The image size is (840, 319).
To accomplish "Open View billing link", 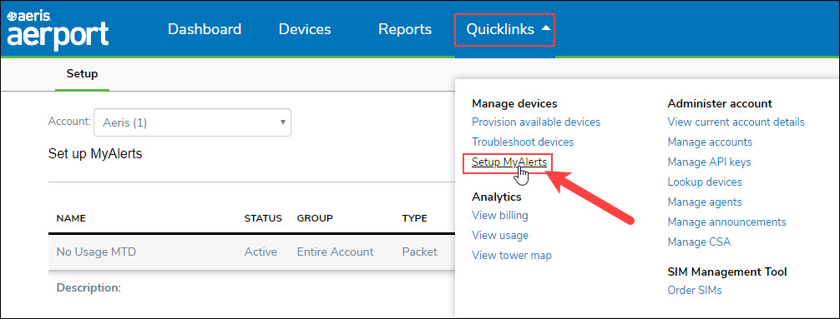I will (500, 216).
